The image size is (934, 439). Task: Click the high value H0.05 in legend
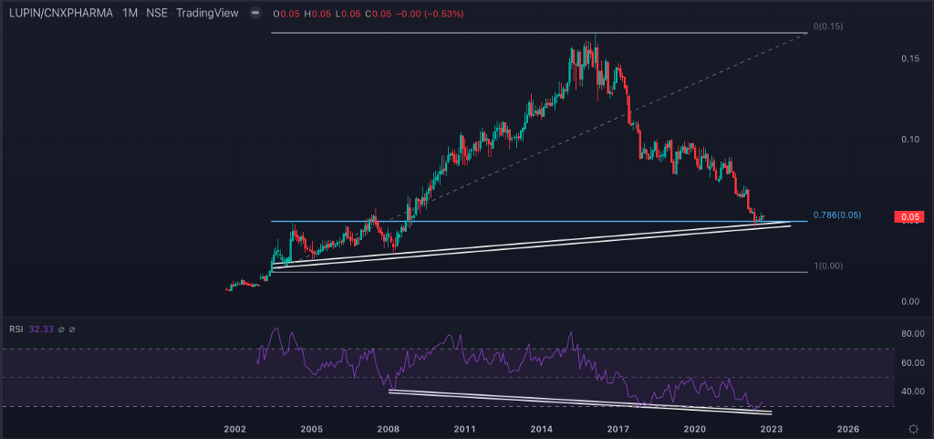coord(317,13)
